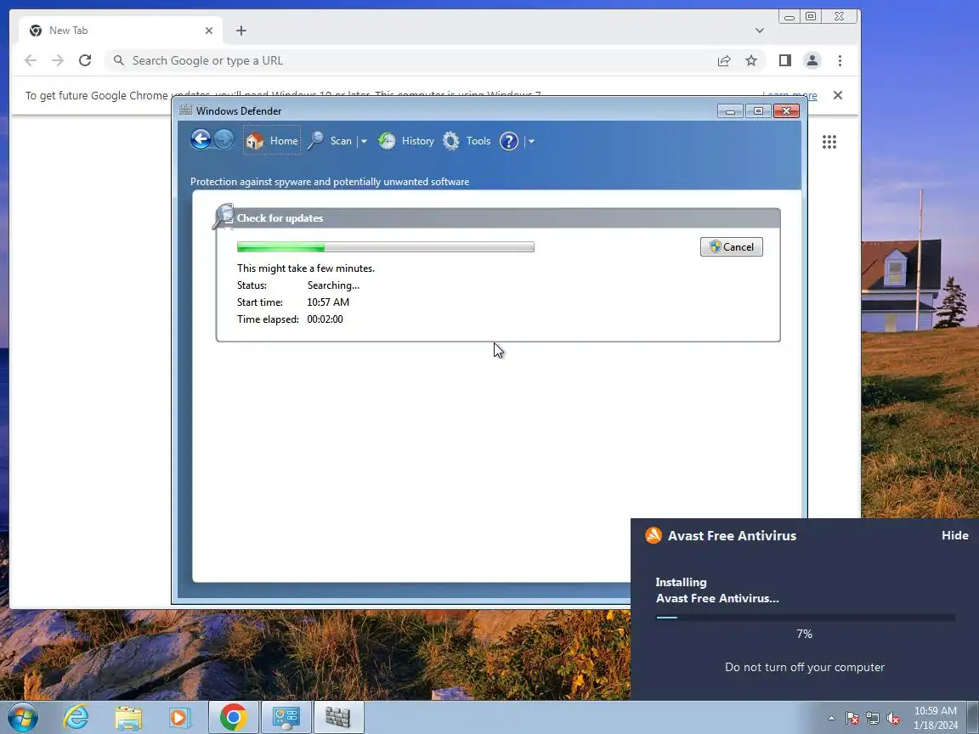
Task: Toggle the Chrome side panel
Action: pos(785,60)
